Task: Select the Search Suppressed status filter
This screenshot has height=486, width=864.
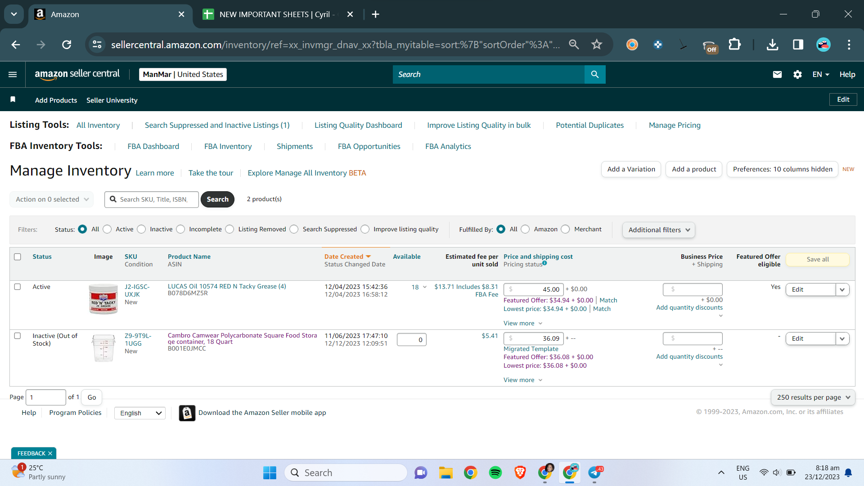Action: click(294, 229)
